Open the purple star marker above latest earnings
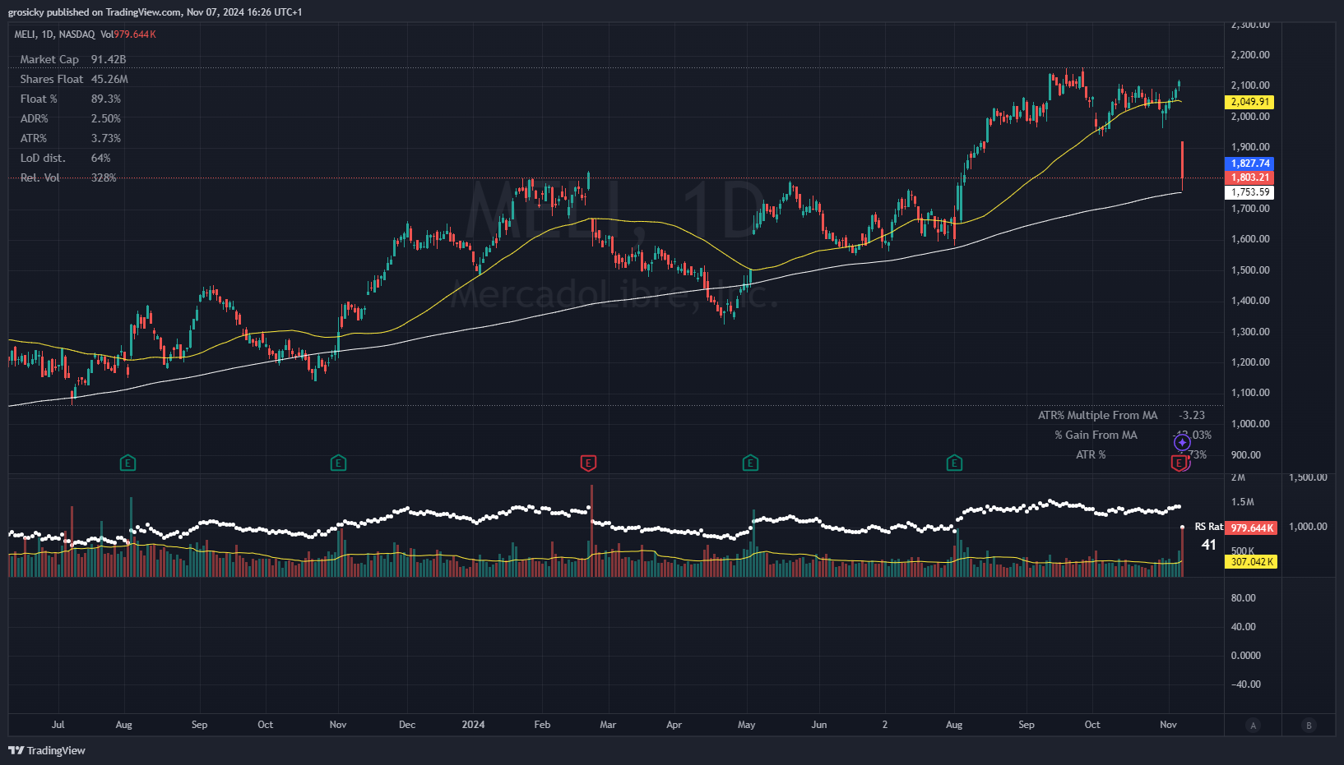This screenshot has height=765, width=1344. [x=1182, y=443]
